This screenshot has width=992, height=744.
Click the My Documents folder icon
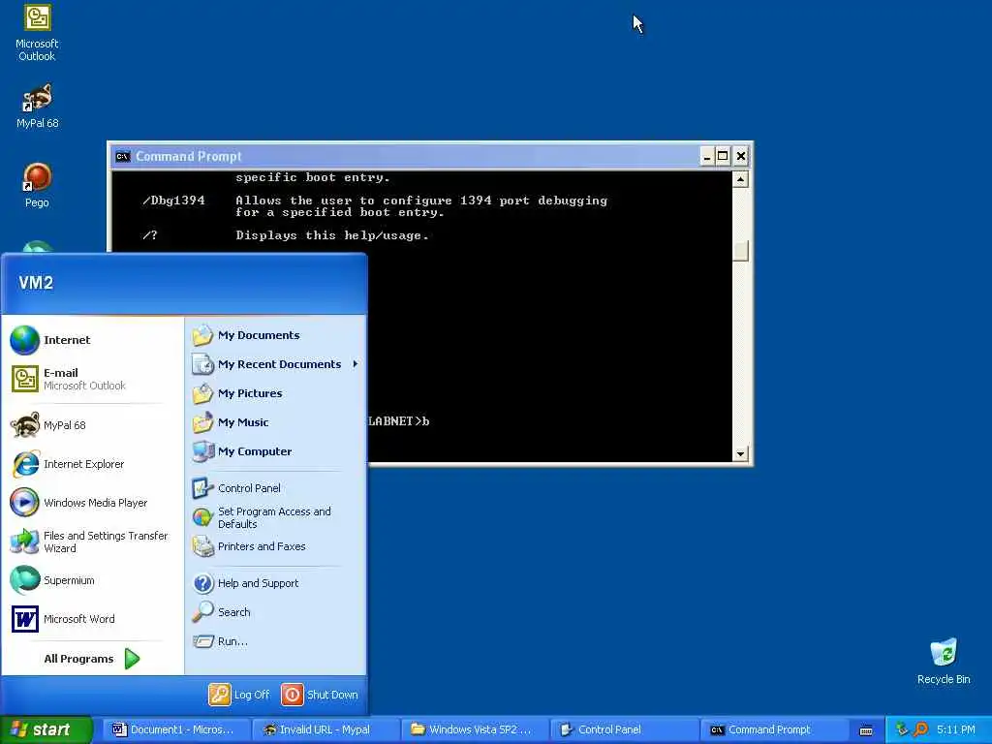(x=203, y=335)
